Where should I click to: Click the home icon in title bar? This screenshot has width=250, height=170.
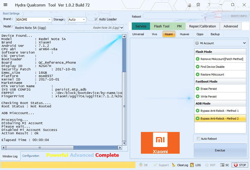pos(198,5)
